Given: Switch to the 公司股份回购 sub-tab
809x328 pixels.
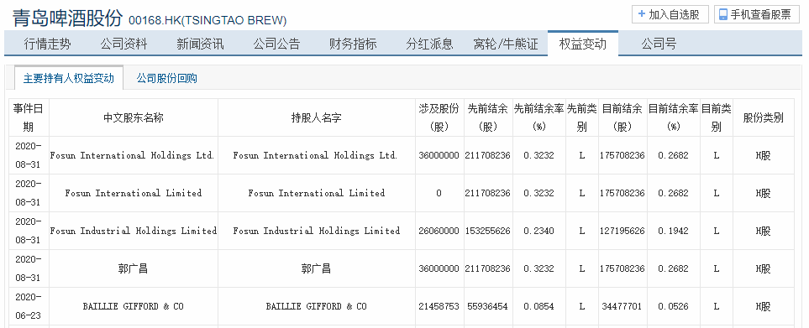Looking at the screenshot, I should (166, 79).
